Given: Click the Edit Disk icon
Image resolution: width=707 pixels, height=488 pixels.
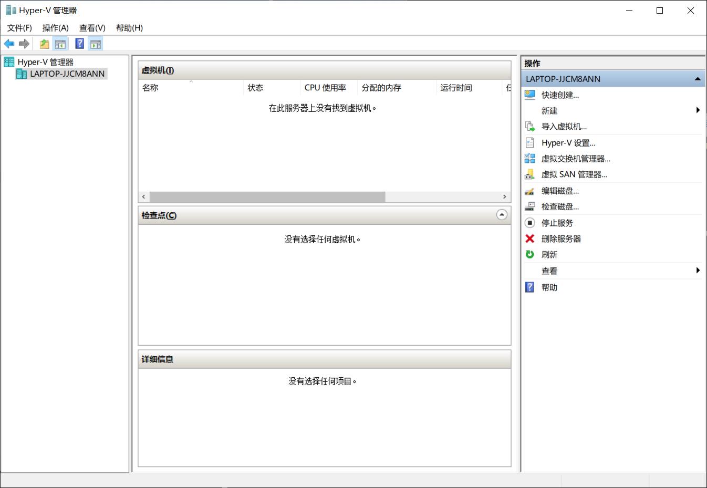Looking at the screenshot, I should pos(530,191).
